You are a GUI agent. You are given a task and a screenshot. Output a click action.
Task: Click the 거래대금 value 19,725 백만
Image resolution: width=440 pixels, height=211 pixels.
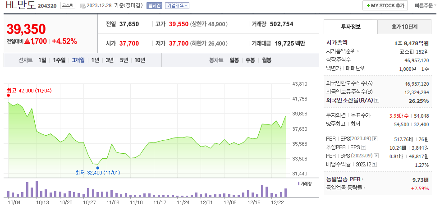[x=290, y=43]
